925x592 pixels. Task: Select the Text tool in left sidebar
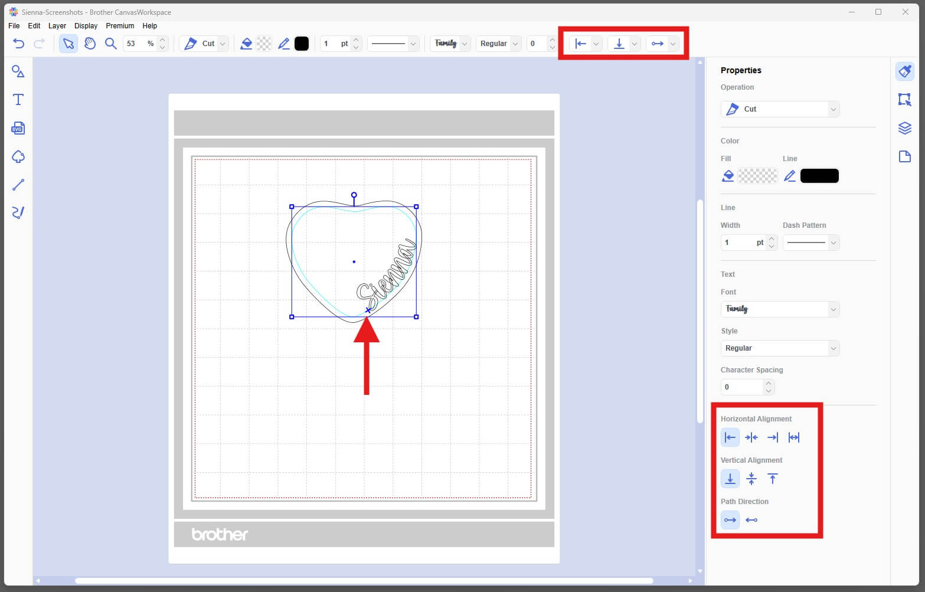click(x=18, y=99)
